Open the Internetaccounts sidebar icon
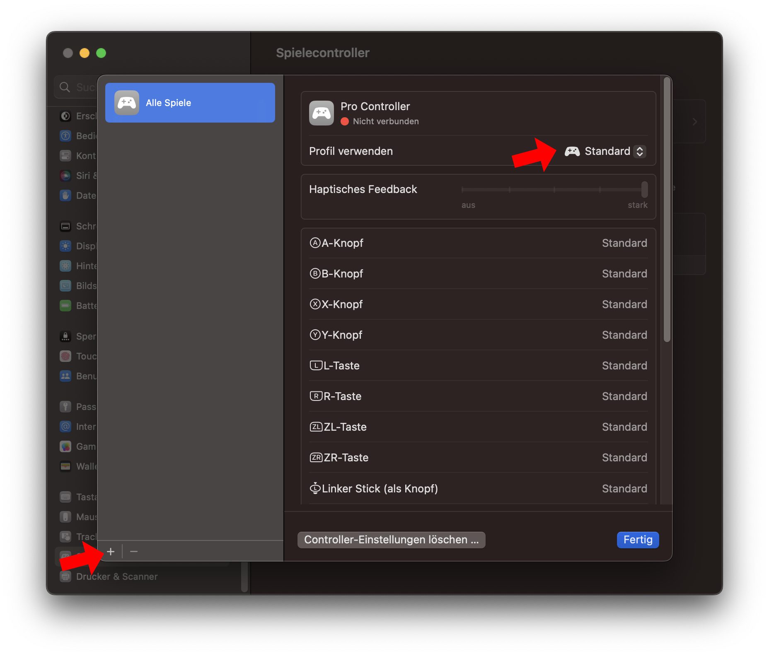The width and height of the screenshot is (769, 656). click(x=65, y=427)
